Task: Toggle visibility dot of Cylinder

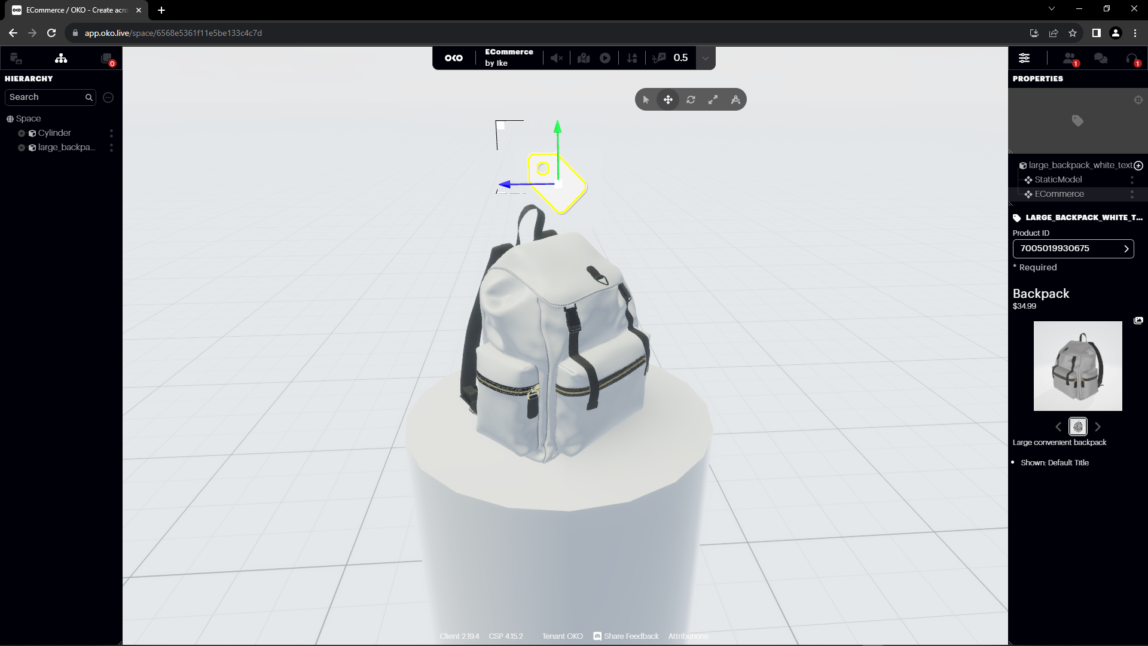Action: (x=22, y=133)
